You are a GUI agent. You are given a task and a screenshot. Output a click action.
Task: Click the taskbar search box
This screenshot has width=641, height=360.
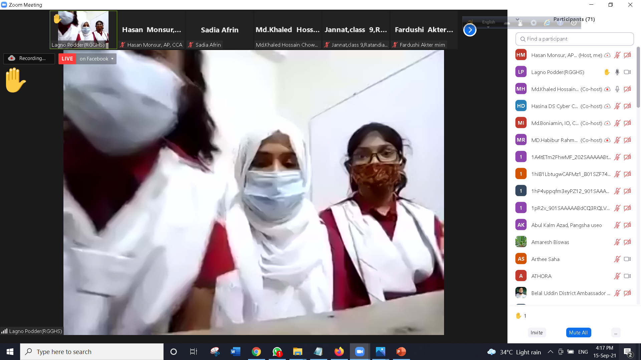tap(92, 352)
